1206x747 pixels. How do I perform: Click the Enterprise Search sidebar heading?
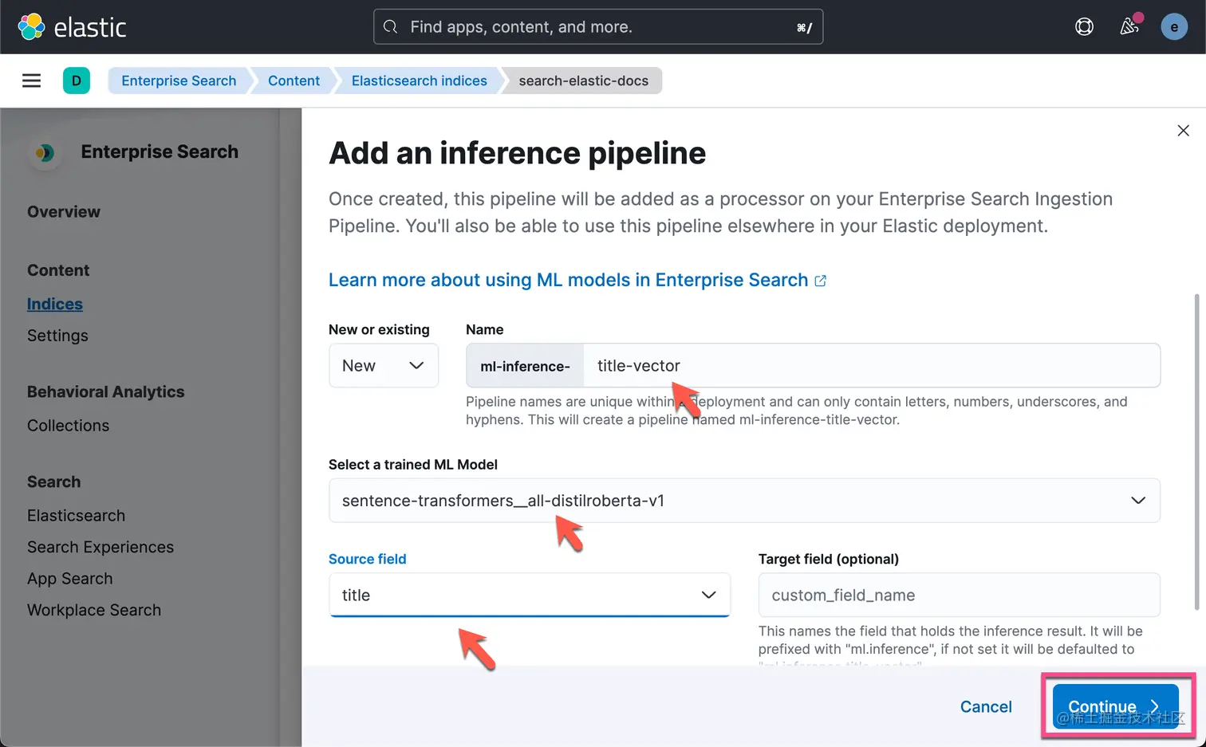pos(160,152)
